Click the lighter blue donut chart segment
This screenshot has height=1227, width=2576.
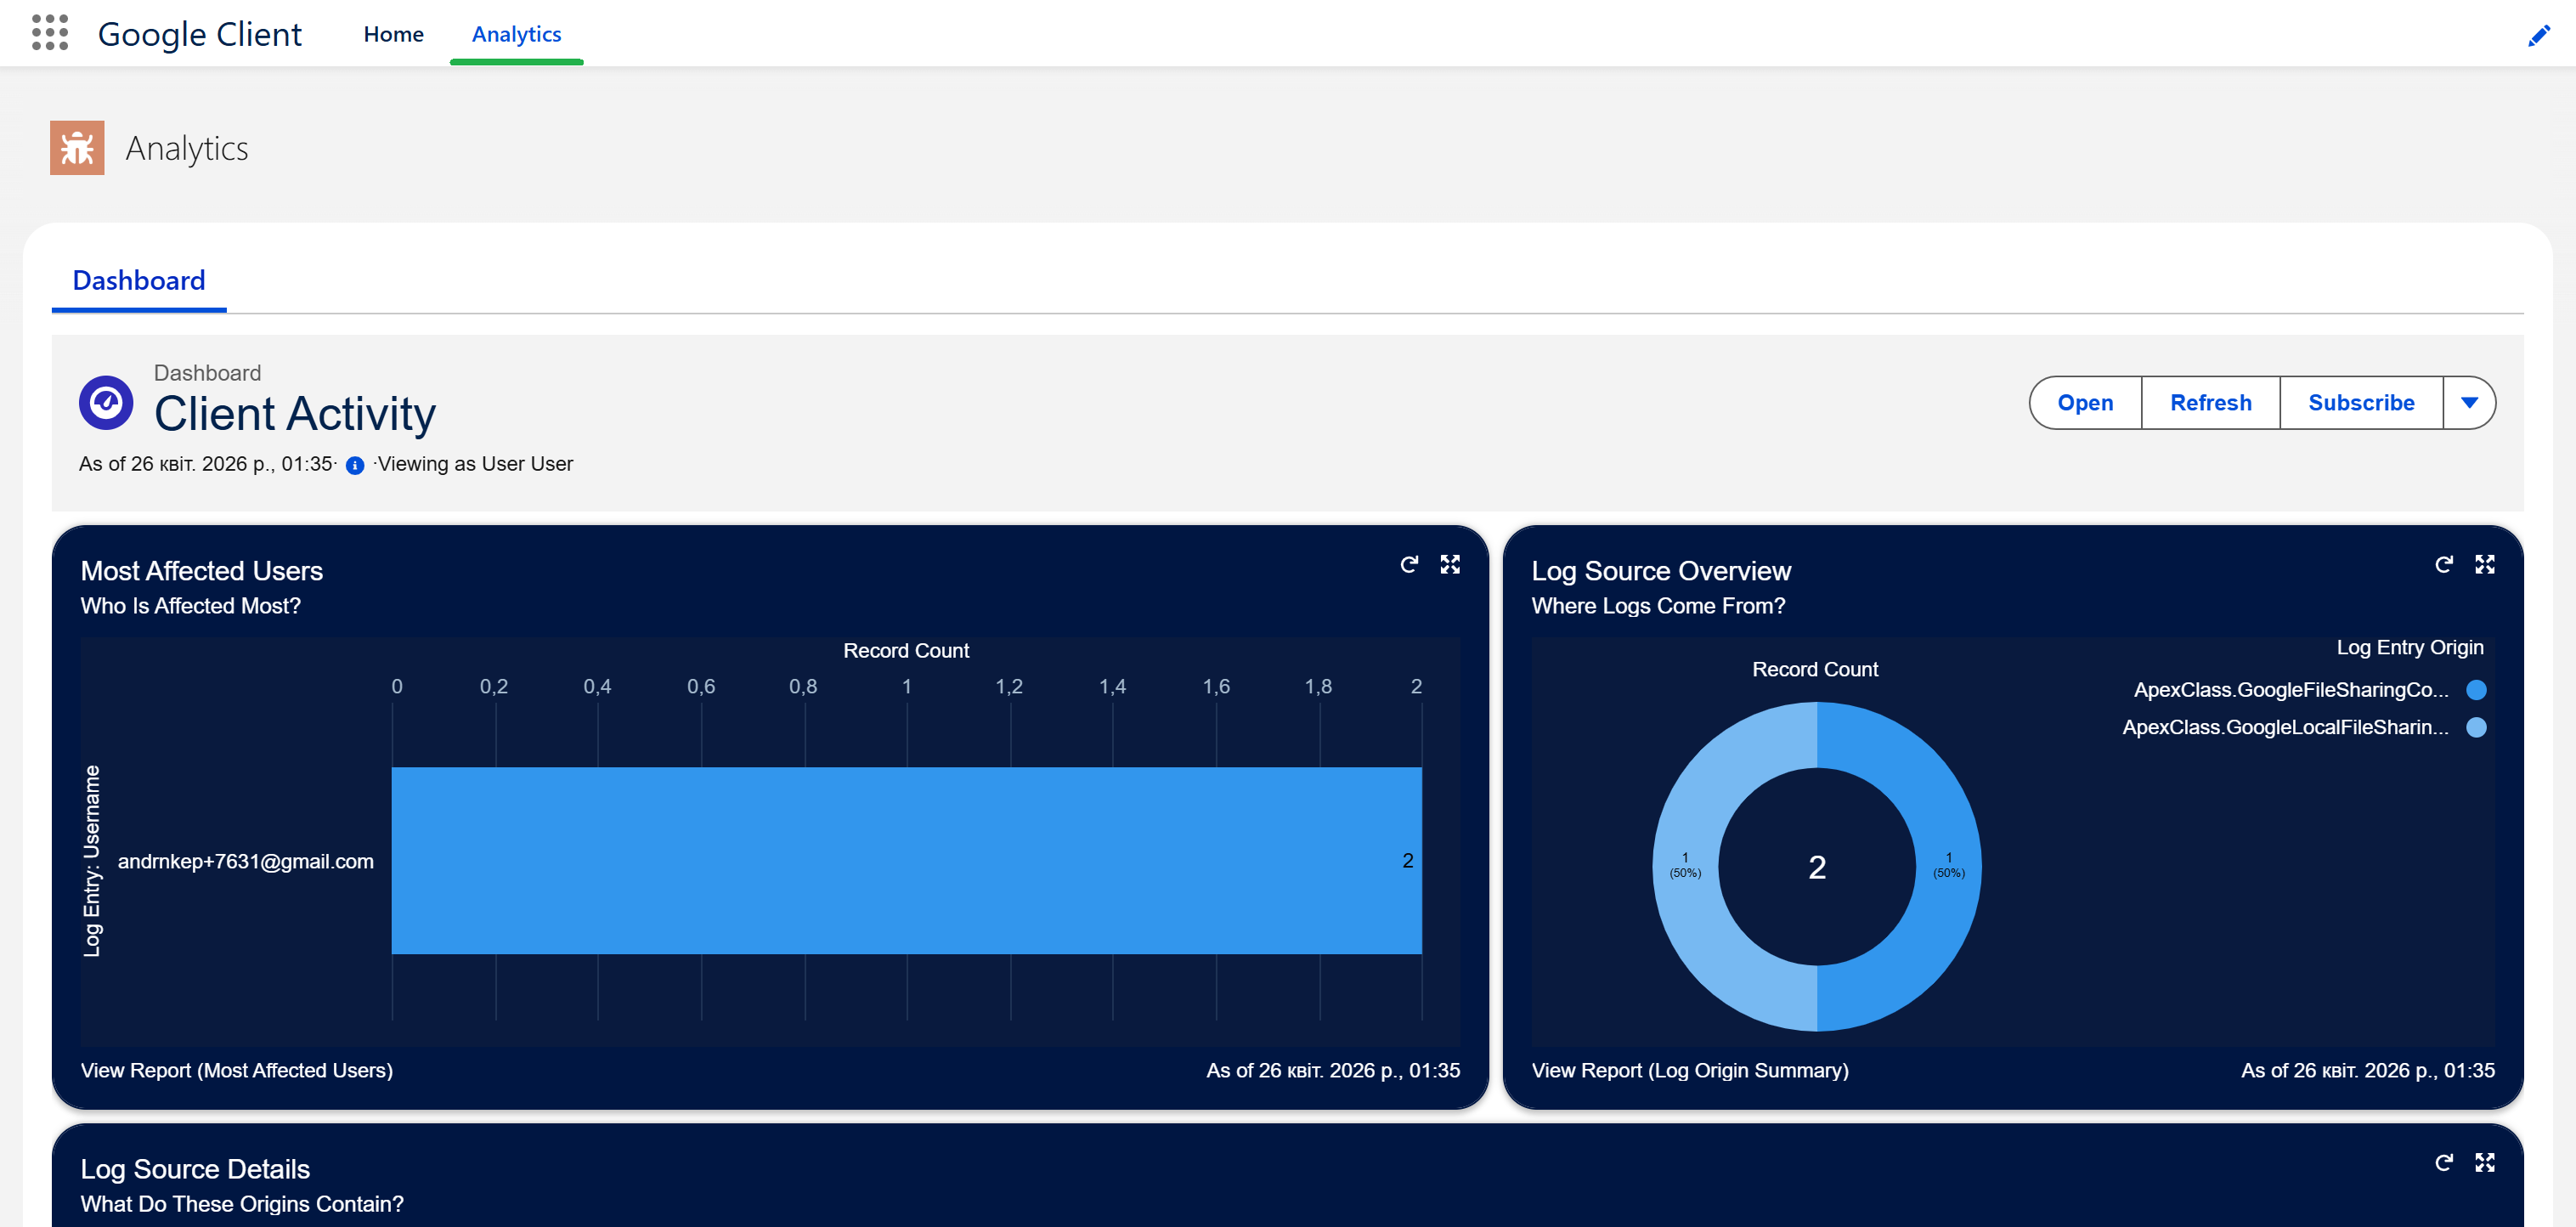tap(1686, 866)
